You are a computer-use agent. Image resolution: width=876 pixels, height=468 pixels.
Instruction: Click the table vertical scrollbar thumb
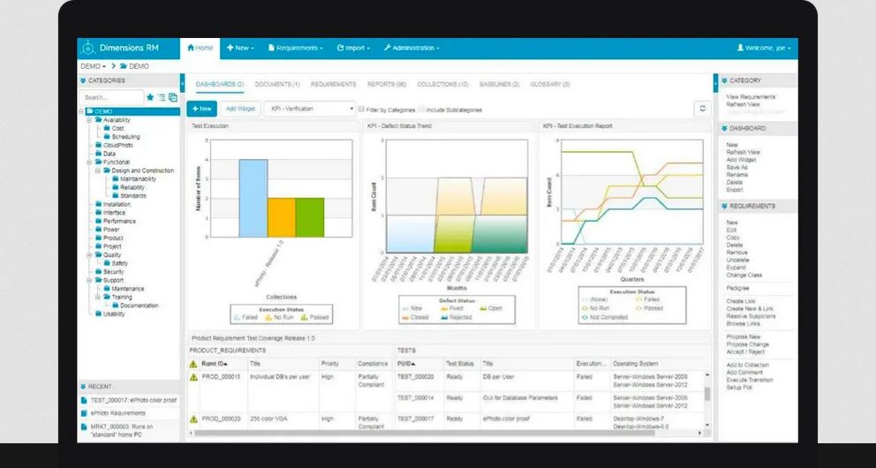point(706,394)
